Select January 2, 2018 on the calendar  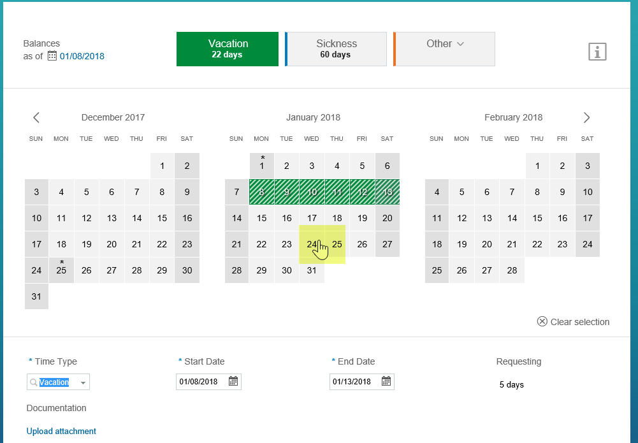tap(287, 166)
